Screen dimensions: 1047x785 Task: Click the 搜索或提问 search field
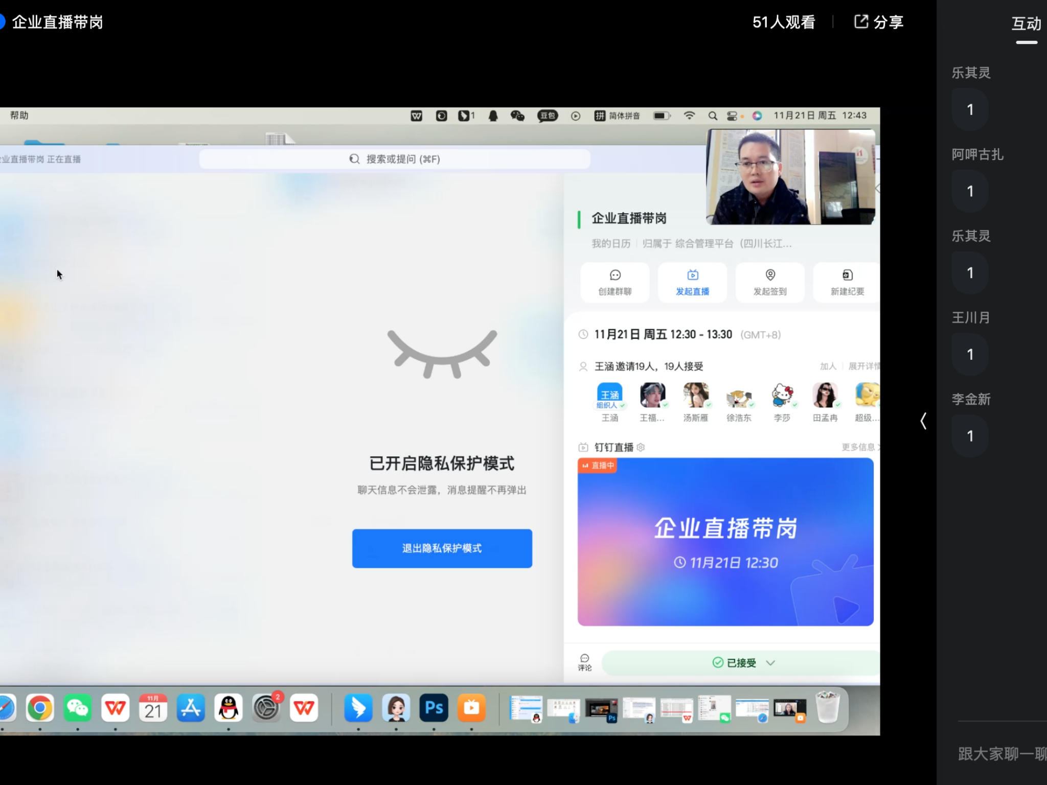[x=395, y=159]
